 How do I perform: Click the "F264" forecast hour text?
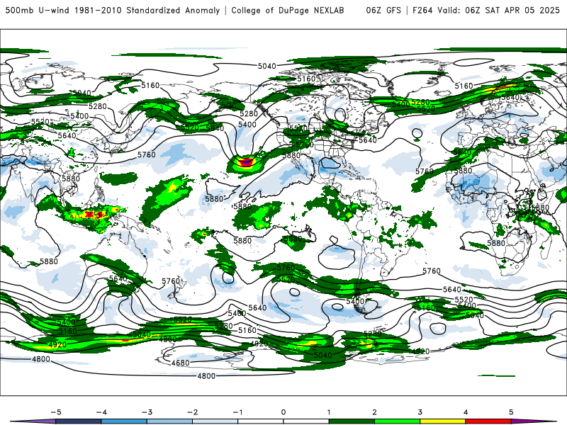point(422,11)
